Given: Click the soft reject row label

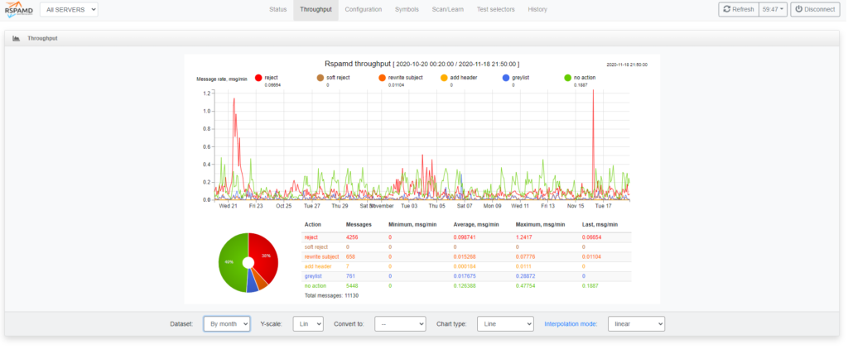Looking at the screenshot, I should click(314, 247).
